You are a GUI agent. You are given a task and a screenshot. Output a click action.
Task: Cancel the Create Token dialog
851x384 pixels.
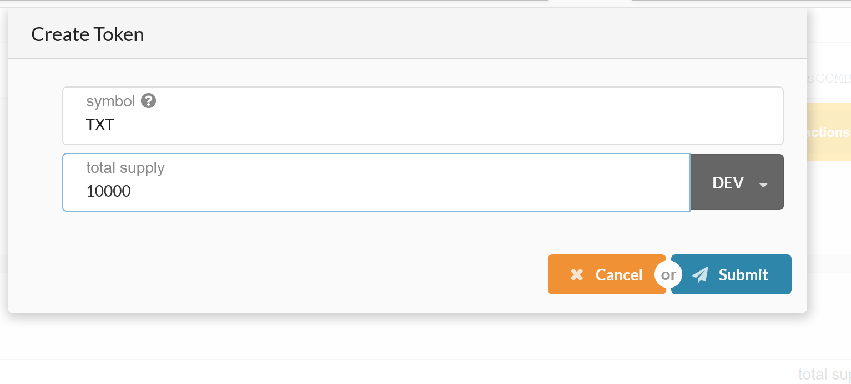click(606, 275)
